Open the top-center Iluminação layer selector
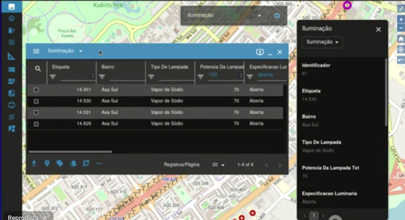The width and height of the screenshot is (405, 220). [x=224, y=15]
